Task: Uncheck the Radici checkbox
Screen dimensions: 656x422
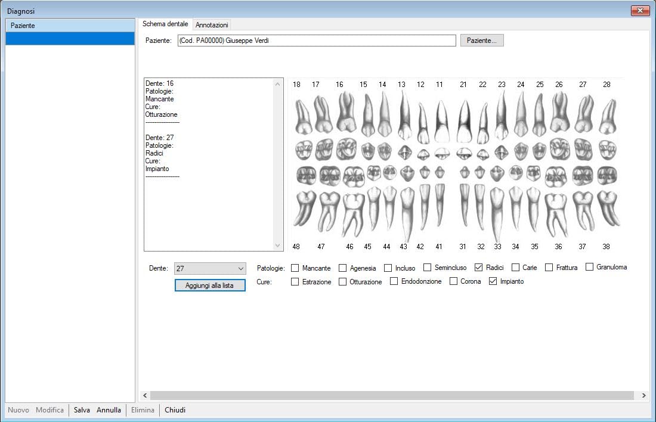Action: click(x=479, y=267)
